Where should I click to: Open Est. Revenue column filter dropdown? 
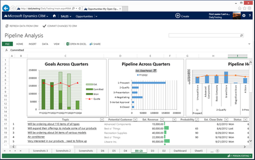point(162,120)
